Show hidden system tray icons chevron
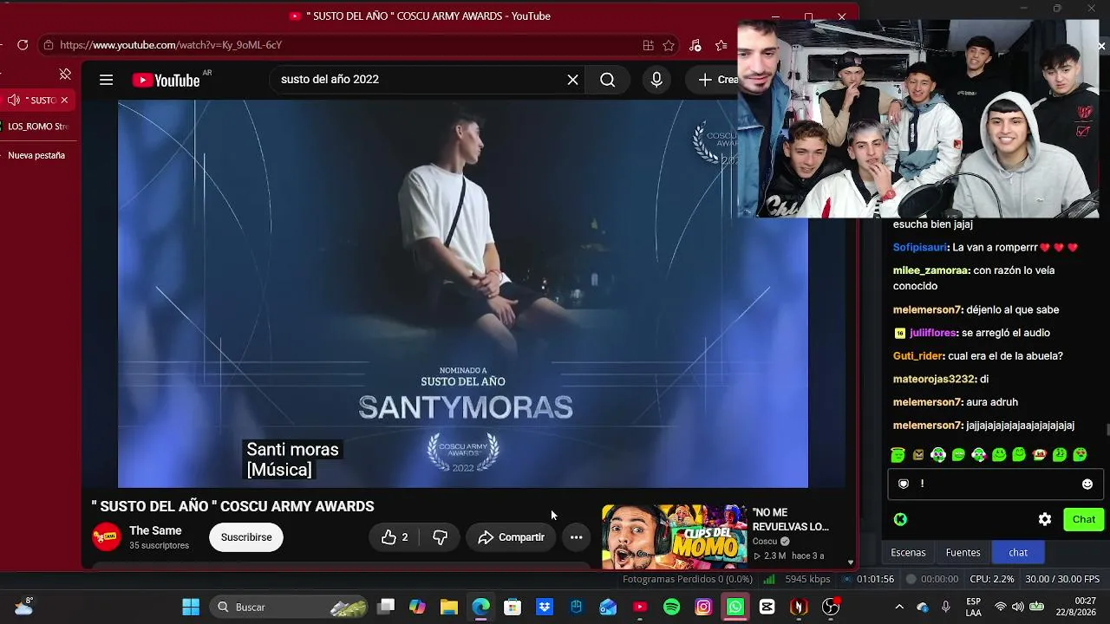1110x624 pixels. 898,607
